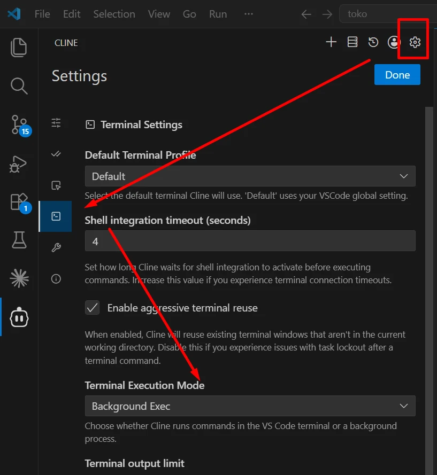Open Terminal Execution Mode dropdown

coord(250,406)
